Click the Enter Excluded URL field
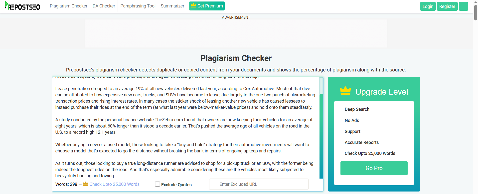Image resolution: width=478 pixels, height=194 pixels. point(262,184)
